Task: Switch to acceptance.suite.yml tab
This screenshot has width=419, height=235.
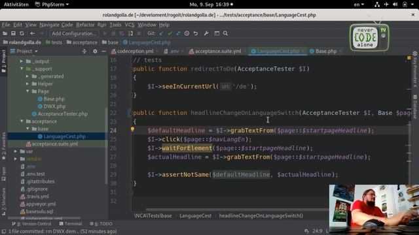Action: click(217, 51)
